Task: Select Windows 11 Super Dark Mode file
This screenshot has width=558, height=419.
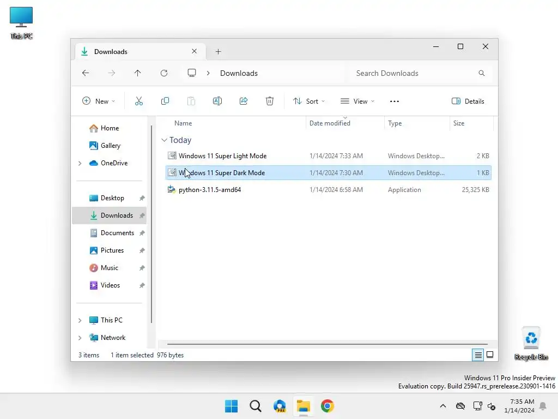Action: [328, 173]
